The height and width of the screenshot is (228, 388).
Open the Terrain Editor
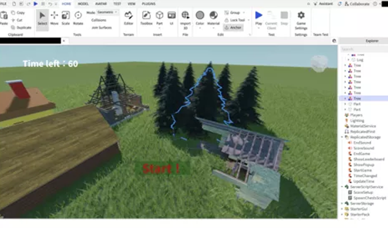tap(128, 18)
